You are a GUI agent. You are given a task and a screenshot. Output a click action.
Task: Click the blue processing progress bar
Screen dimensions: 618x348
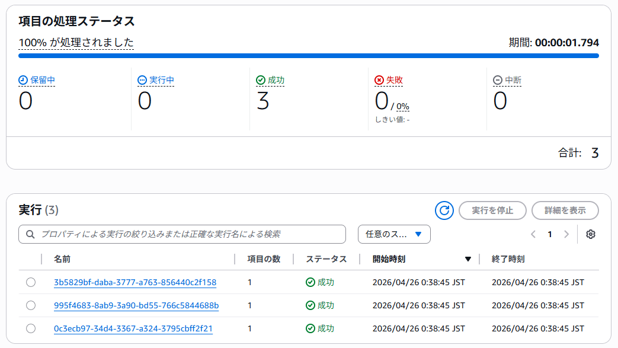[x=308, y=56]
